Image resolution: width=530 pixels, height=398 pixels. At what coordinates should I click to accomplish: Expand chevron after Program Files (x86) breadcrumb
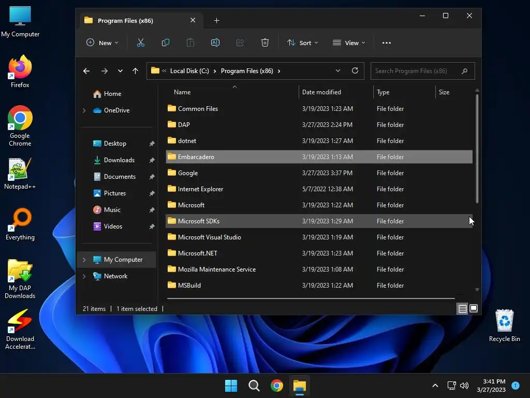tap(279, 71)
